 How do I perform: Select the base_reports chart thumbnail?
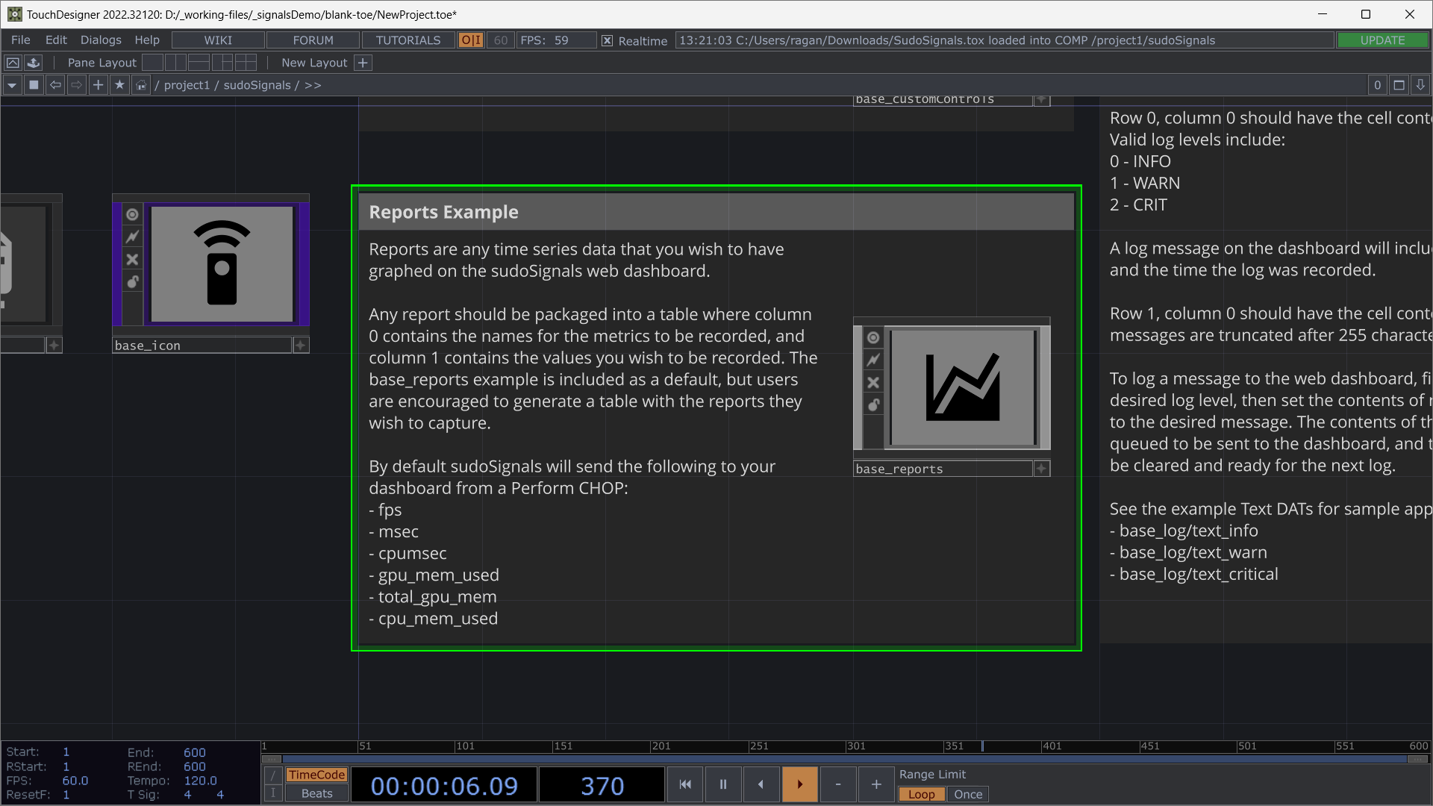point(963,387)
